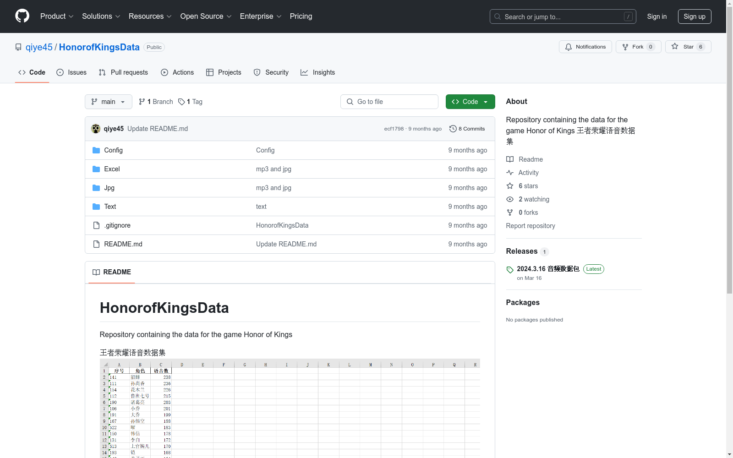
Task: Click the 'Update README.md' message in header row
Action: coord(158,129)
